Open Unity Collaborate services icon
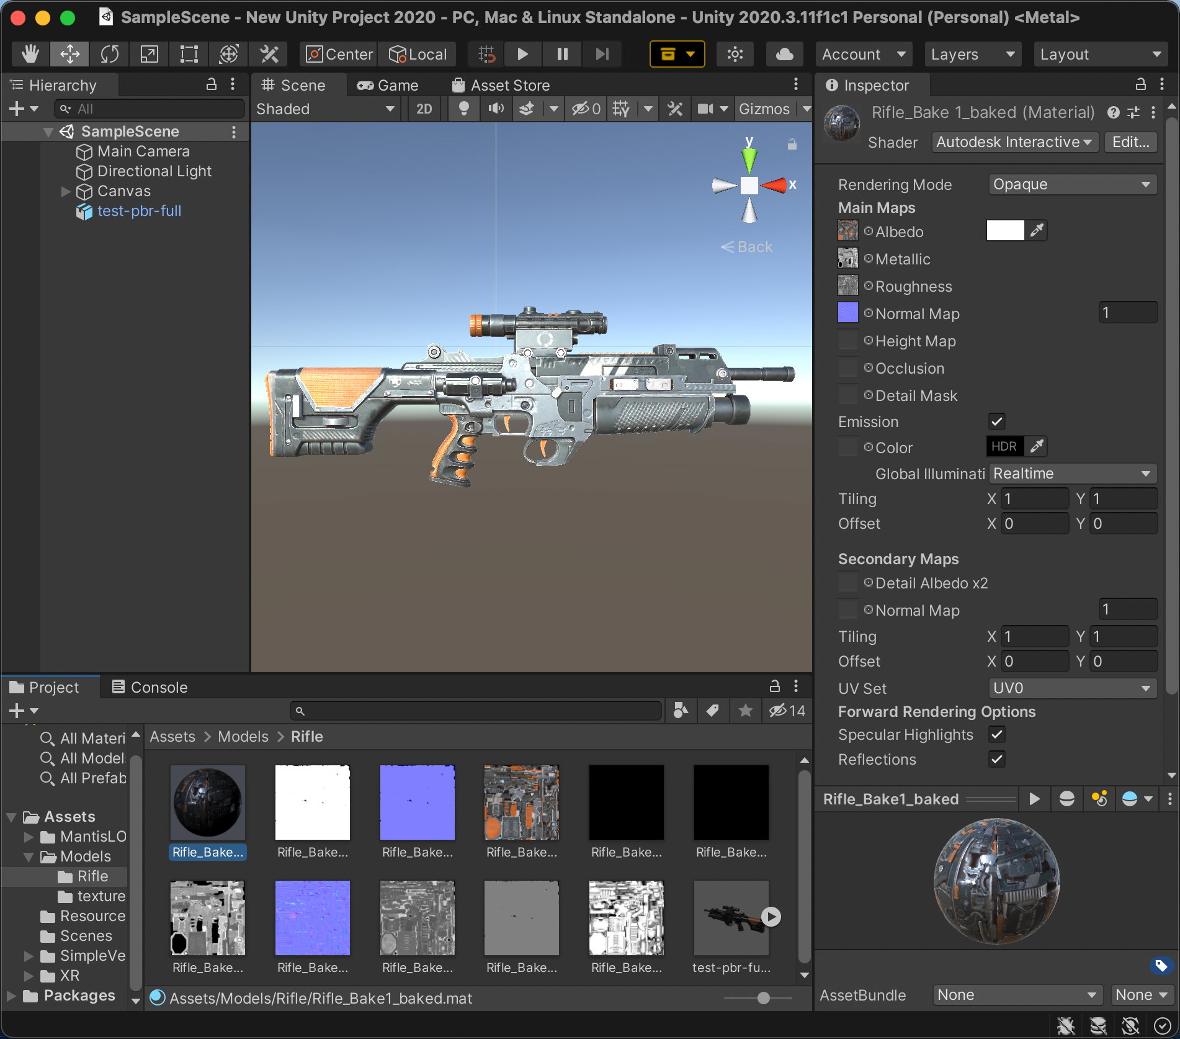This screenshot has width=1180, height=1039. (735, 54)
